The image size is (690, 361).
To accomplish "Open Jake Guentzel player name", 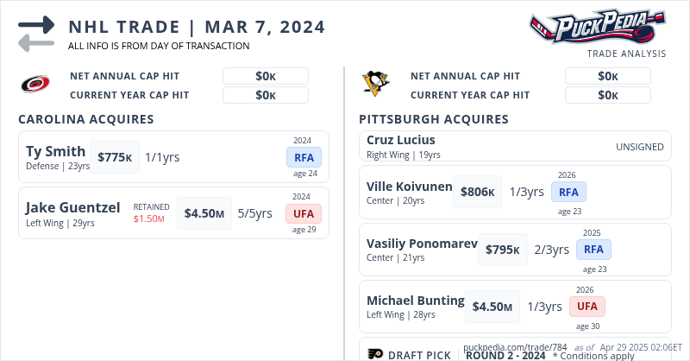I will pos(72,207).
